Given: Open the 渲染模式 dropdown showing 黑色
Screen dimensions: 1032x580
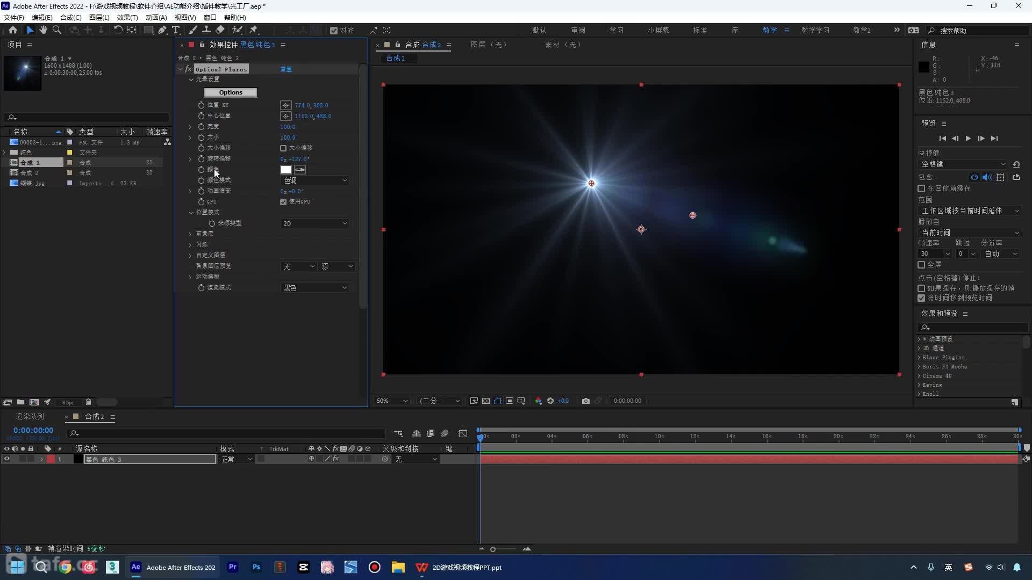Looking at the screenshot, I should [315, 288].
